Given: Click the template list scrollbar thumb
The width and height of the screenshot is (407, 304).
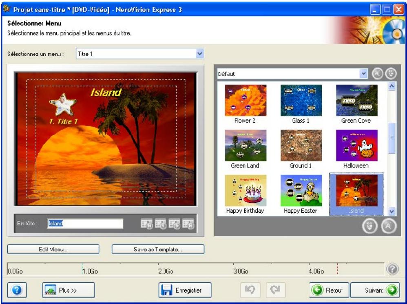Looking at the screenshot, I should point(392,138).
